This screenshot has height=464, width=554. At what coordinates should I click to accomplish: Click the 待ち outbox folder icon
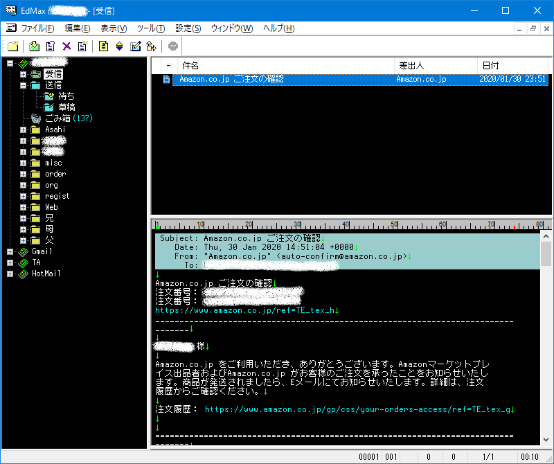(48, 96)
